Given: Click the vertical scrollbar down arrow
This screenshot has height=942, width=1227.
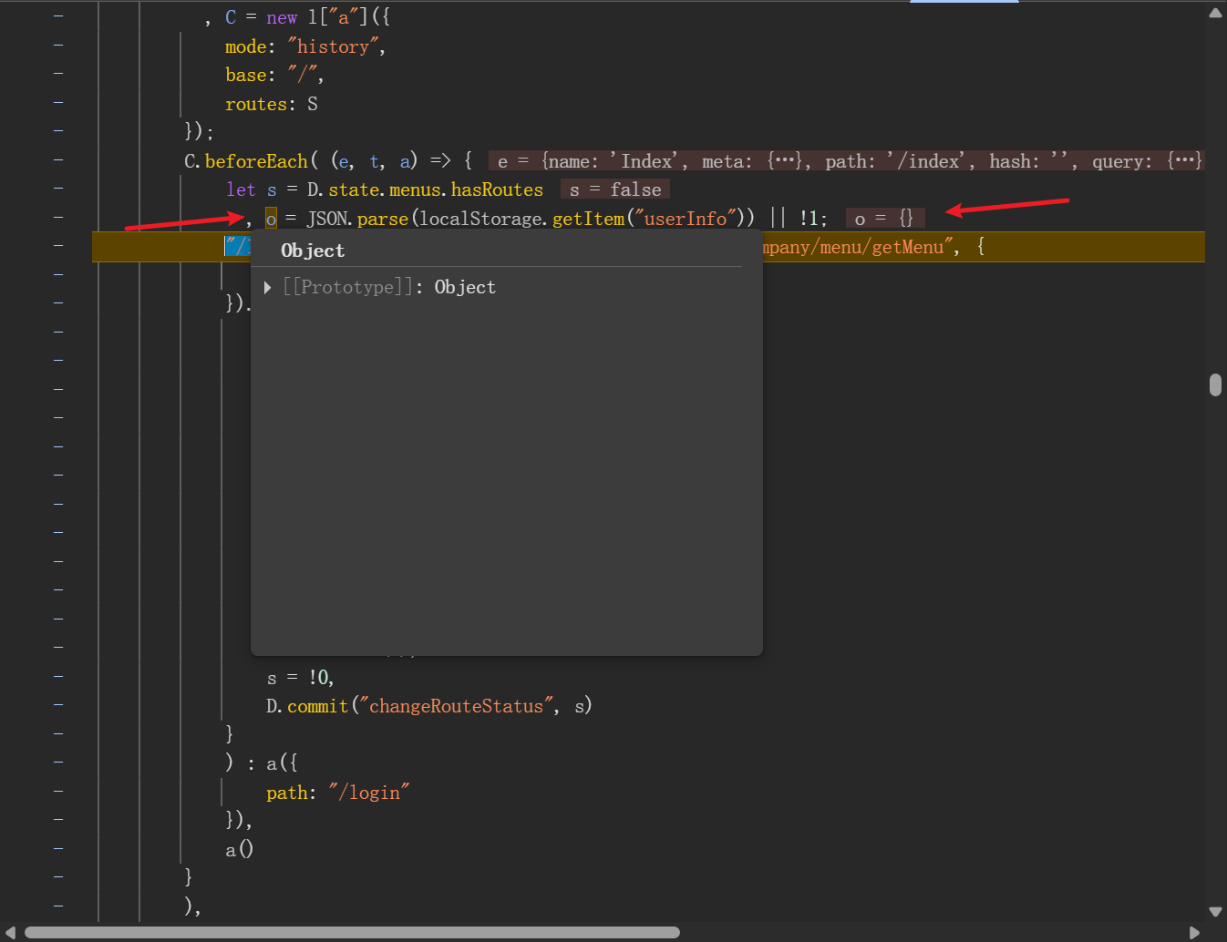Looking at the screenshot, I should pos(1215,911).
